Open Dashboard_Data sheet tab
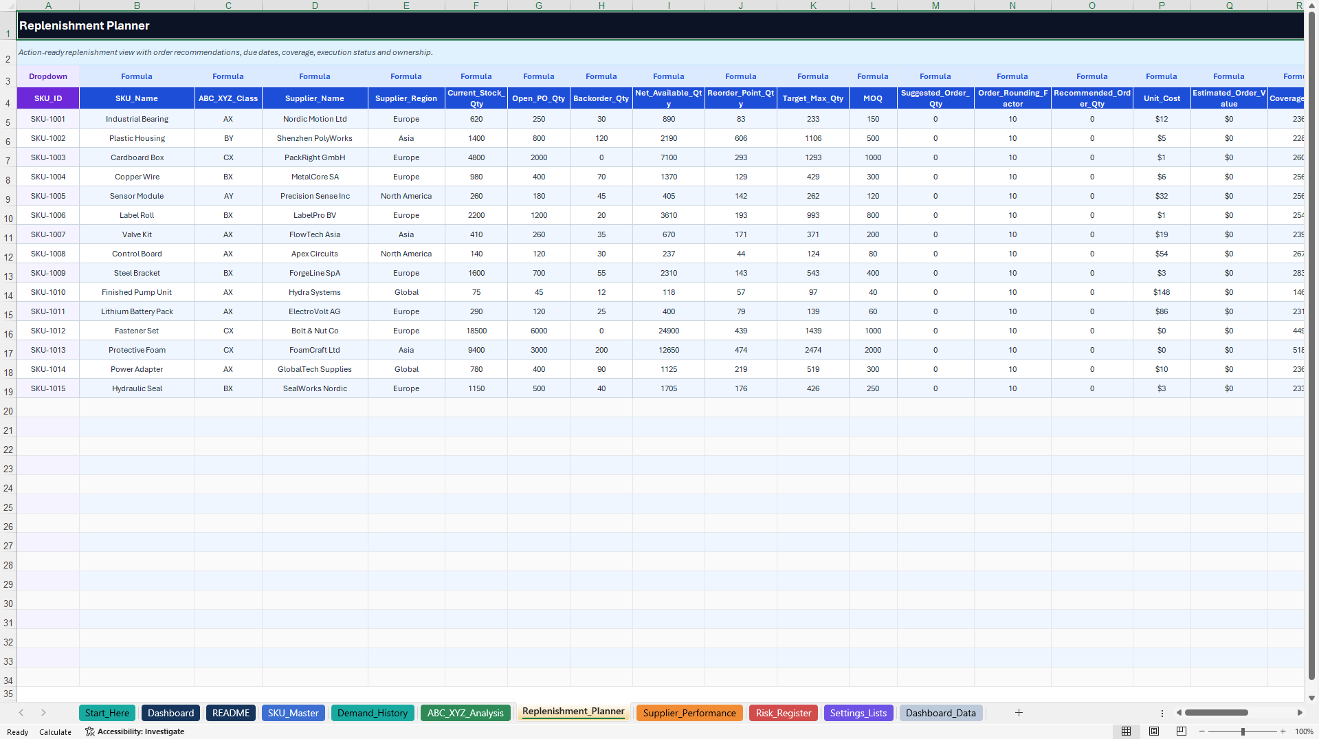The width and height of the screenshot is (1319, 739). (941, 713)
